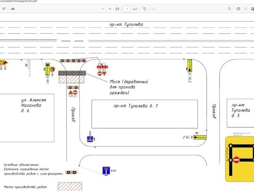The width and height of the screenshot is (254, 191).
Task: Click the yellow detour arrow sign at lower right
Action: tap(200, 137)
